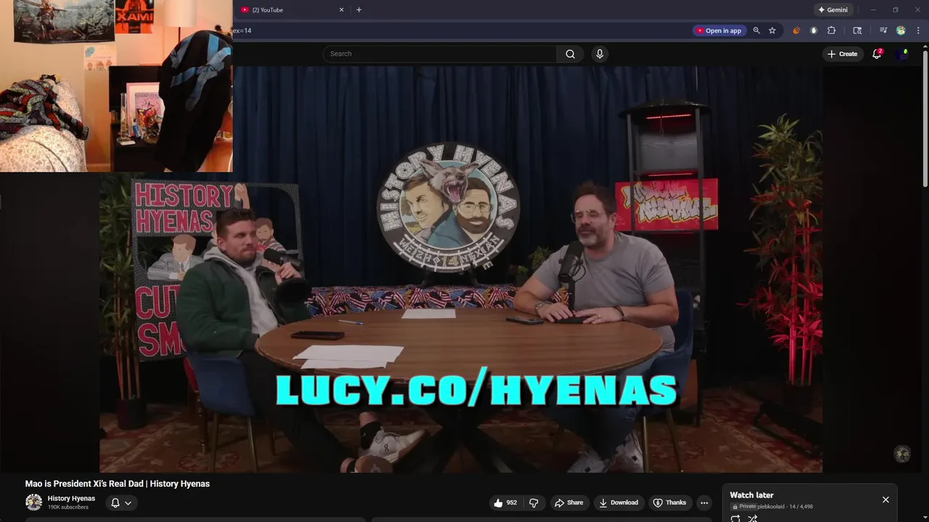Viewport: 929px width, 522px height.
Task: Switch to the (2) YouTube tab
Action: (x=290, y=10)
